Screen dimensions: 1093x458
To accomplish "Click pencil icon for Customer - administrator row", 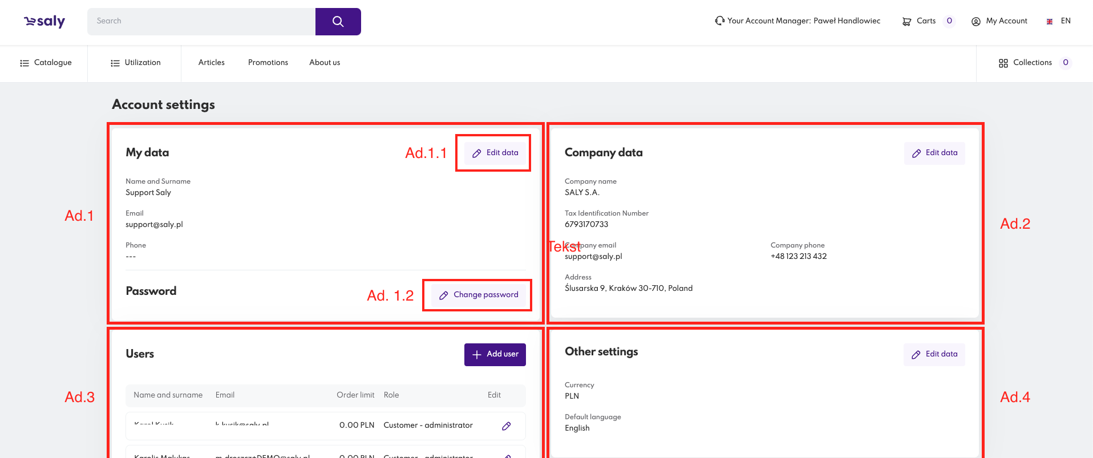I will coord(506,426).
